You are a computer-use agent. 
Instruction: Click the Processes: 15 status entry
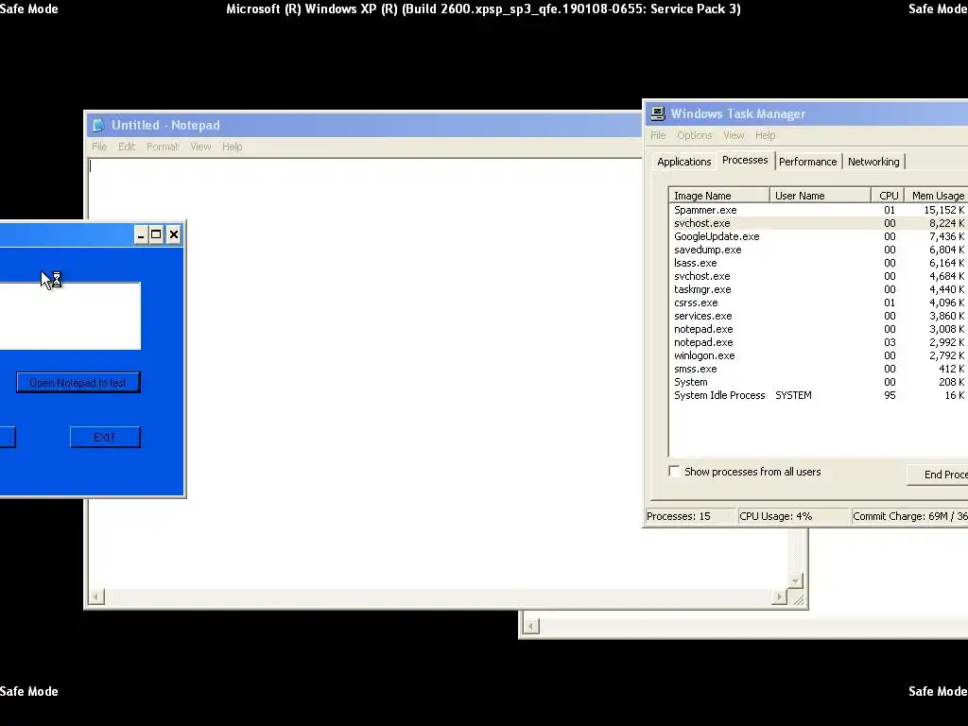click(x=690, y=516)
